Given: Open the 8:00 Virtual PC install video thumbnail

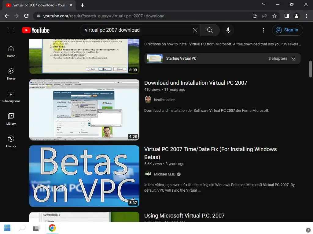Looking at the screenshot, I should (x=84, y=56).
